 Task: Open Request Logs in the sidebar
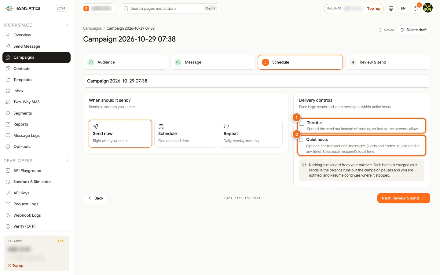click(36, 204)
